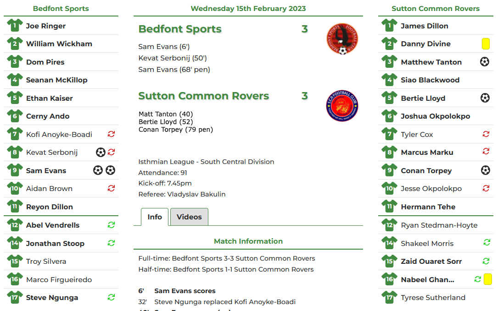Click the Sutton Common Rovers heading link

[x=204, y=96]
